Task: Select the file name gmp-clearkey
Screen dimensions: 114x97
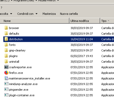Action: (17, 50)
